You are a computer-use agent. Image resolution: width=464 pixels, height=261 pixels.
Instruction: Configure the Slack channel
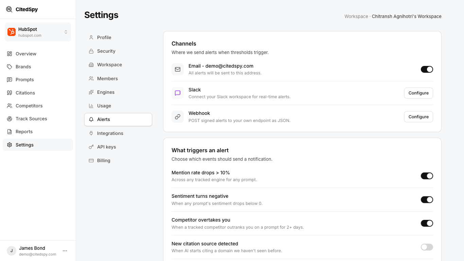(418, 93)
